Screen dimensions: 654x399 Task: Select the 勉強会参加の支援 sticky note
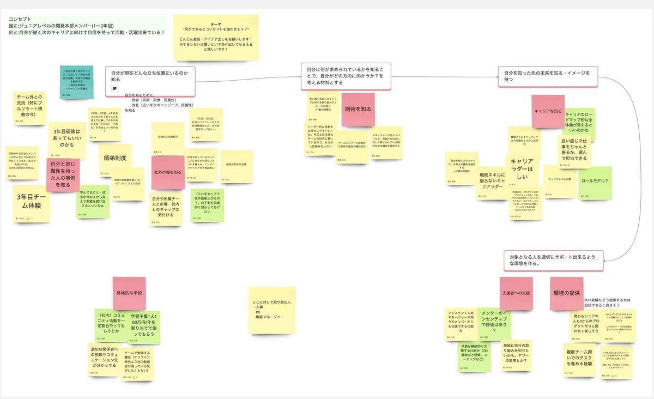pos(235,166)
